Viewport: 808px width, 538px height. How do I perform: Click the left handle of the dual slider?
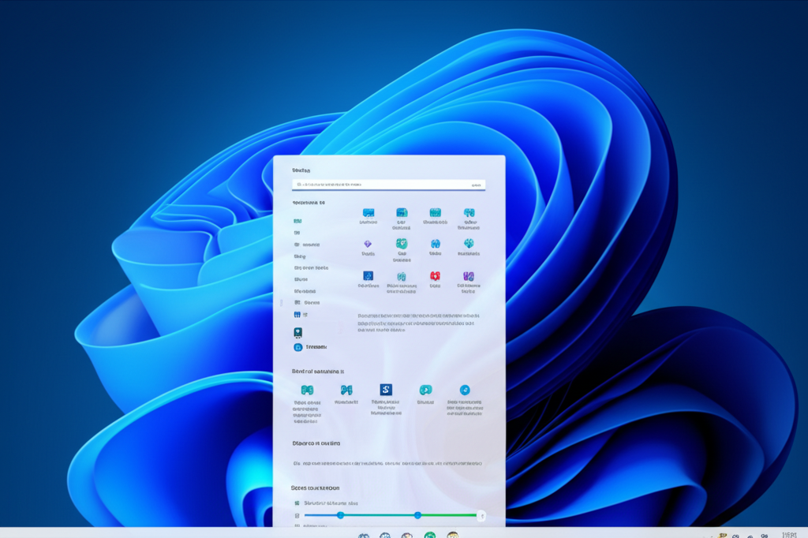[x=340, y=515]
